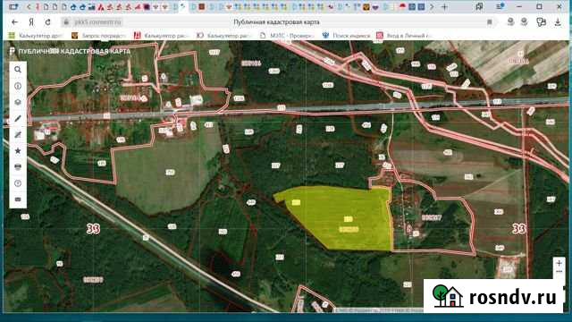The width and height of the screenshot is (572, 322).
Task: Open the help question-mark icon
Action: tap(18, 183)
